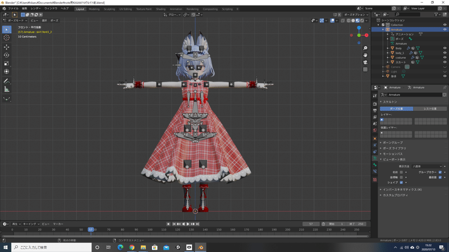Select the Cursor tool in the left toolbar

[7, 38]
